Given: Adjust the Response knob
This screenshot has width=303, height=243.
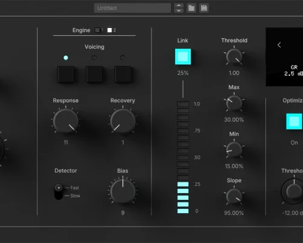Looking at the screenshot, I should coord(65,121).
